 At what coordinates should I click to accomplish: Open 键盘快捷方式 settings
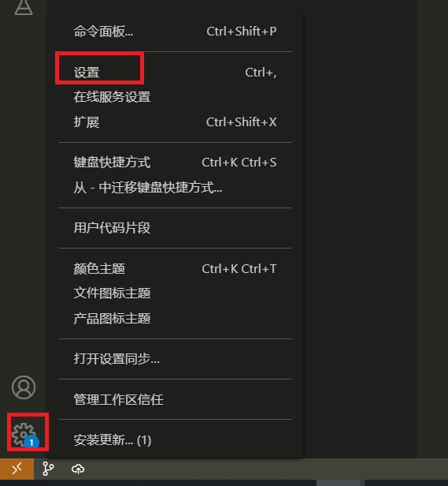point(175,163)
